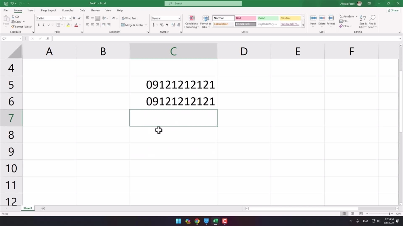
Task: Click the Percent Style icon
Action: (162, 25)
